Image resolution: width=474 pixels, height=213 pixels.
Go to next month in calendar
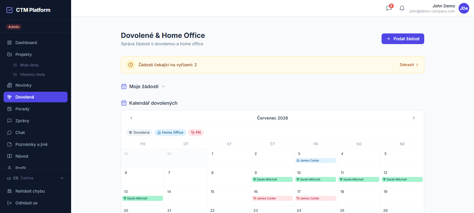point(414,118)
